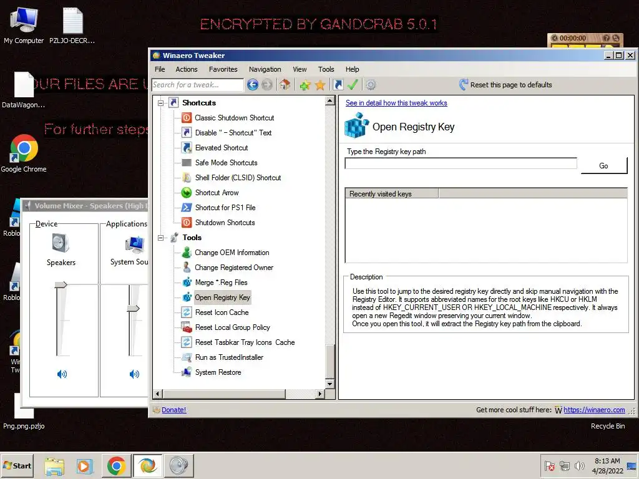Click the Classic Shutdown Shortcut icon

tap(186, 118)
